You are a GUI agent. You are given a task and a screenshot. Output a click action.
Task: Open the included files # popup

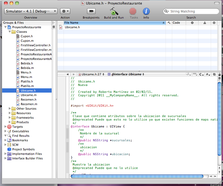(208, 74)
